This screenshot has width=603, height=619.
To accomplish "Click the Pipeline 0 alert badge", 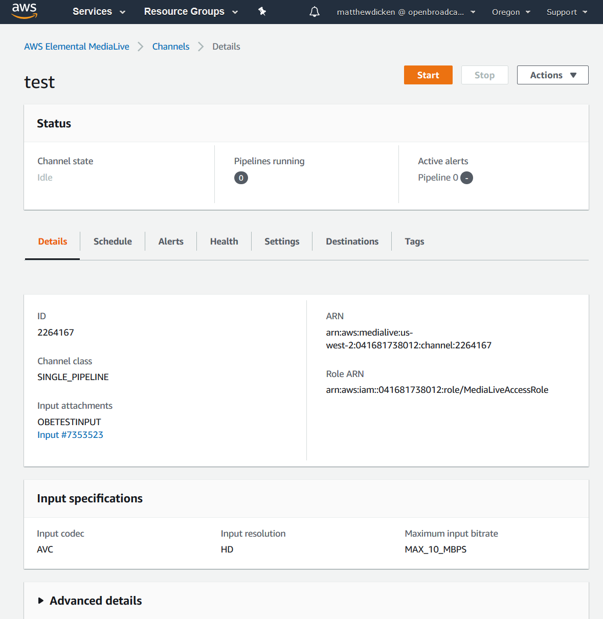I will click(466, 178).
